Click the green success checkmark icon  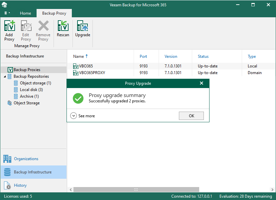pos(78,98)
